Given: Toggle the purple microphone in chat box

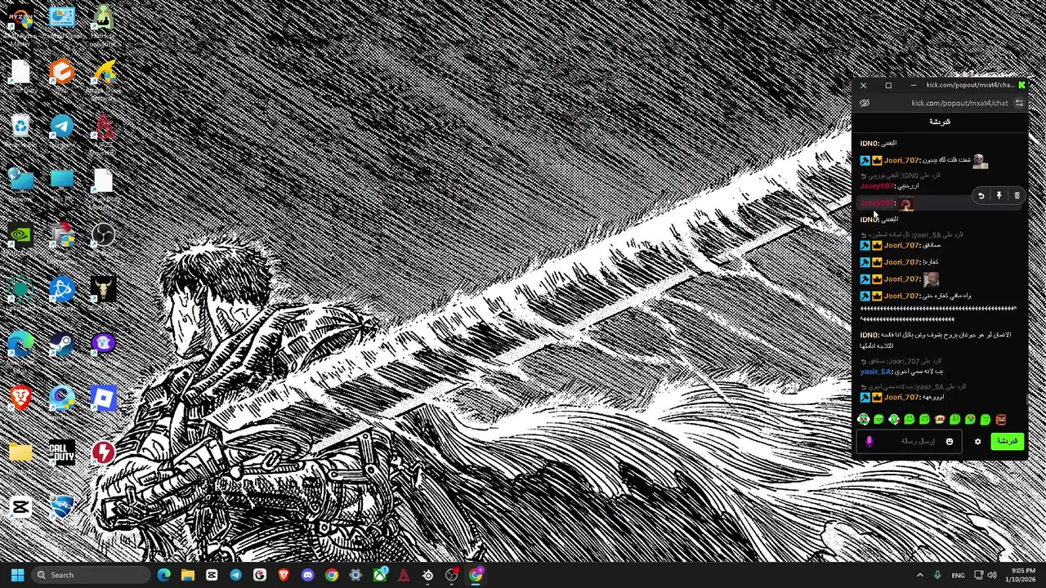Looking at the screenshot, I should pos(869,441).
